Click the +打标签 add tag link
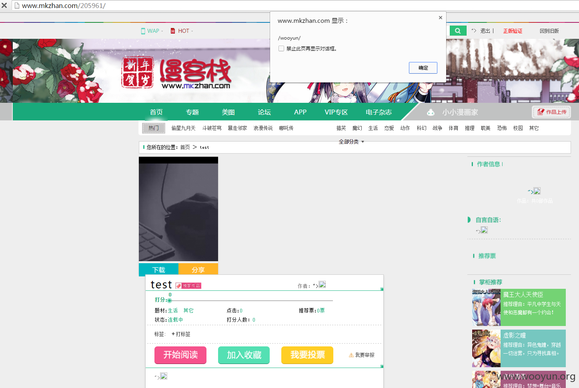The image size is (579, 388). pos(181,334)
